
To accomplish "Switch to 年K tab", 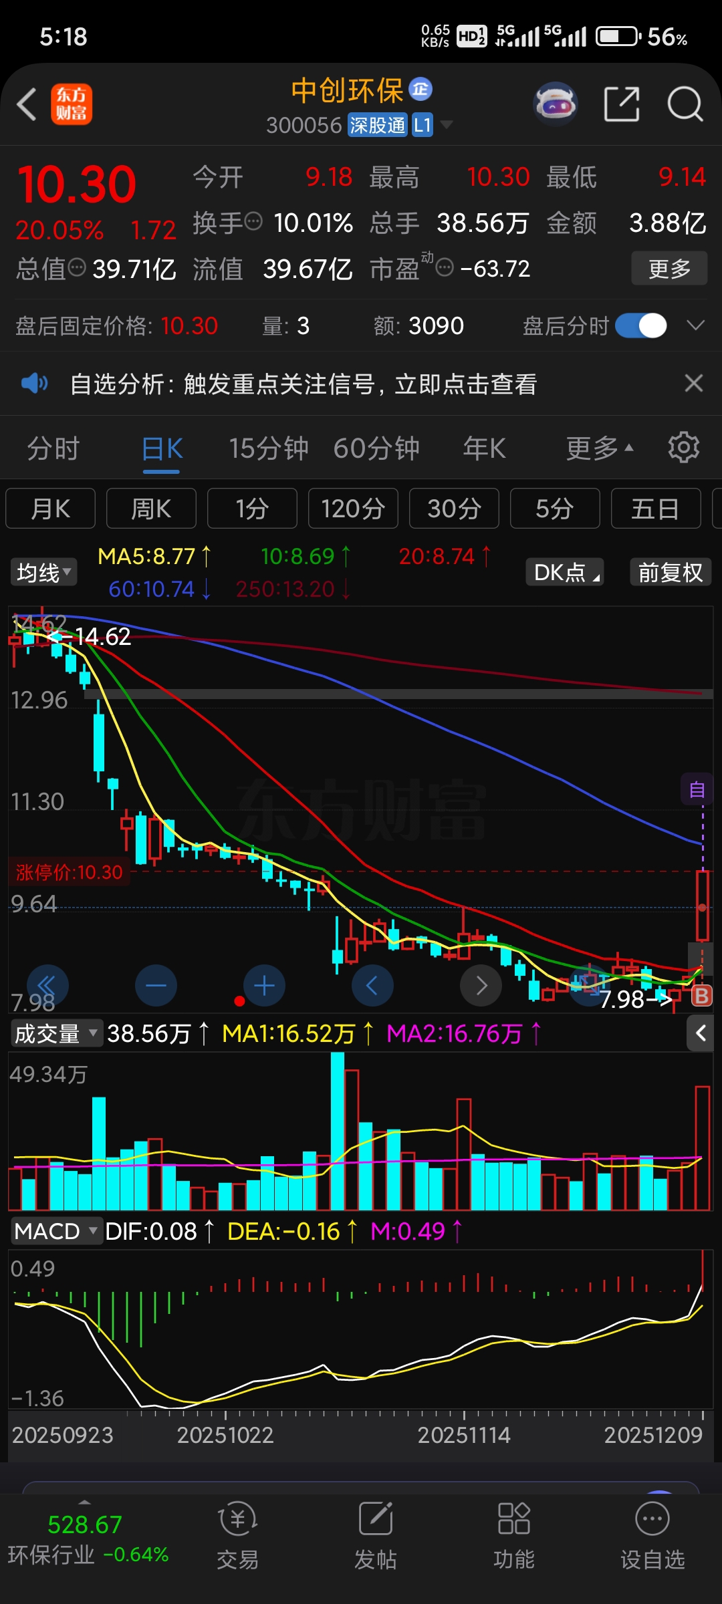I will point(484,448).
